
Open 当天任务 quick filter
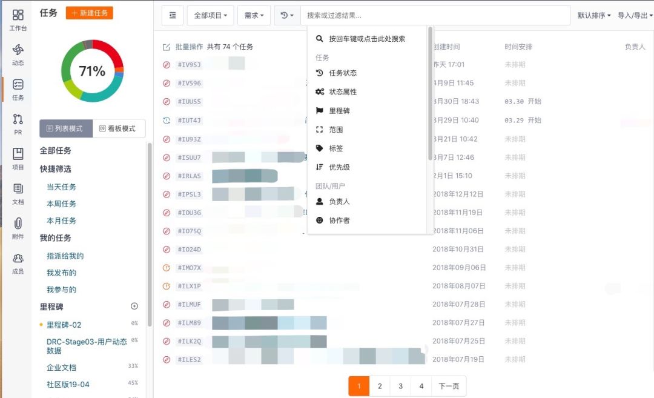[61, 187]
